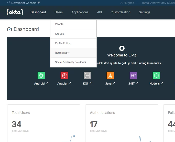This screenshot has width=175, height=142.
Task: Select Registration from the Users menu
Action: point(73,53)
